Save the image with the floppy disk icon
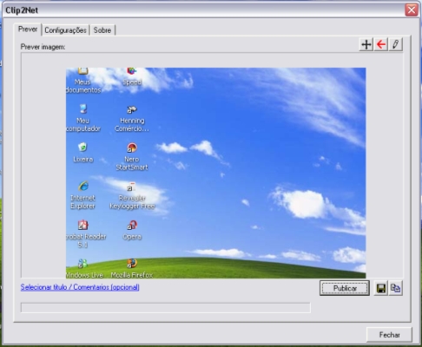The width and height of the screenshot is (422, 347). point(380,288)
